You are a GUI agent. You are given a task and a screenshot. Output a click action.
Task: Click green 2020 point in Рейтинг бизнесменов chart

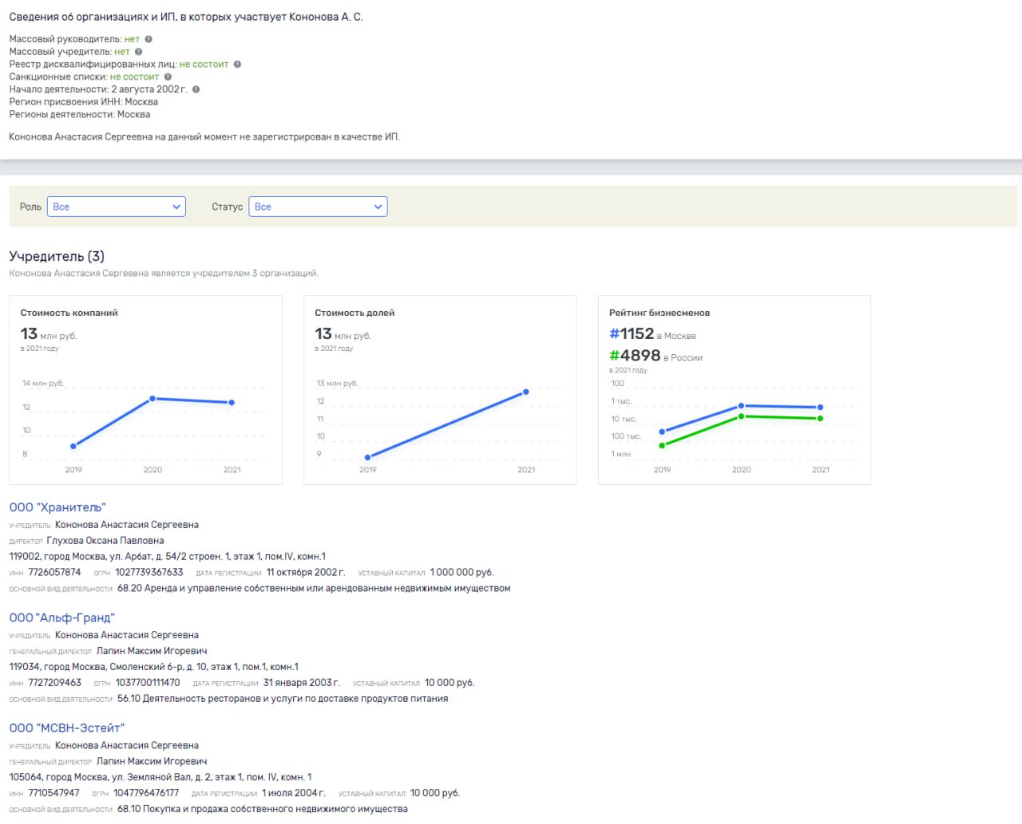tap(741, 416)
